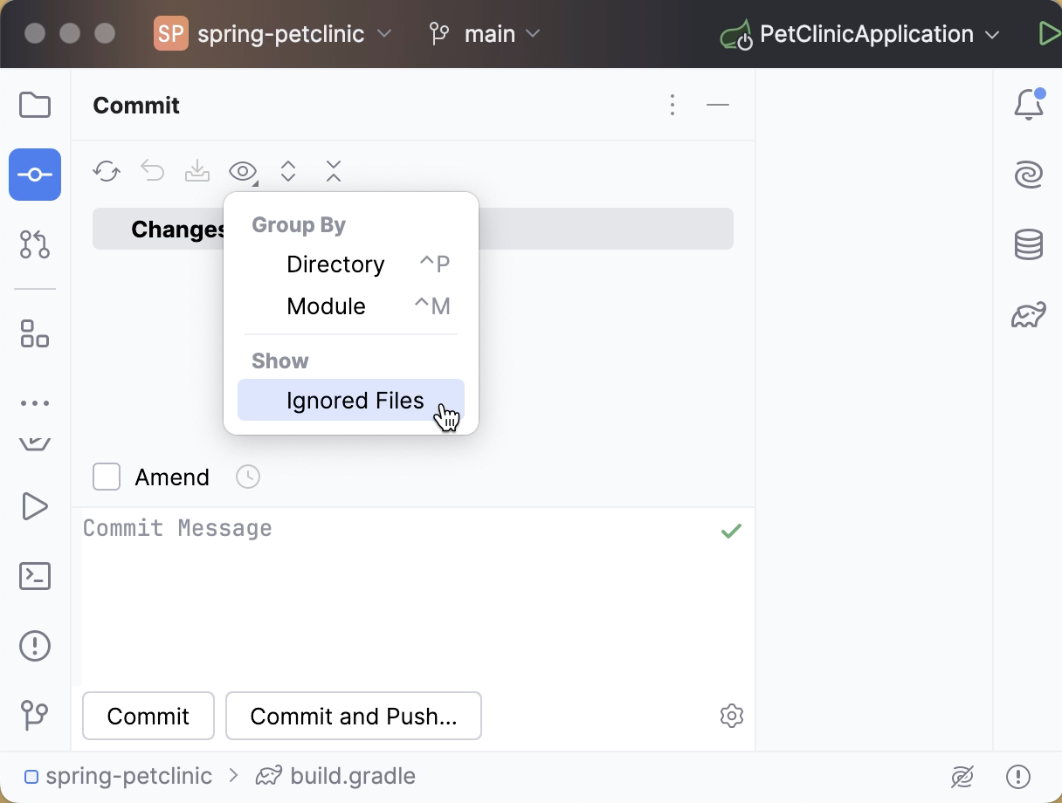Click the Commit button
Image resolution: width=1062 pixels, height=803 pixels.
(x=148, y=716)
